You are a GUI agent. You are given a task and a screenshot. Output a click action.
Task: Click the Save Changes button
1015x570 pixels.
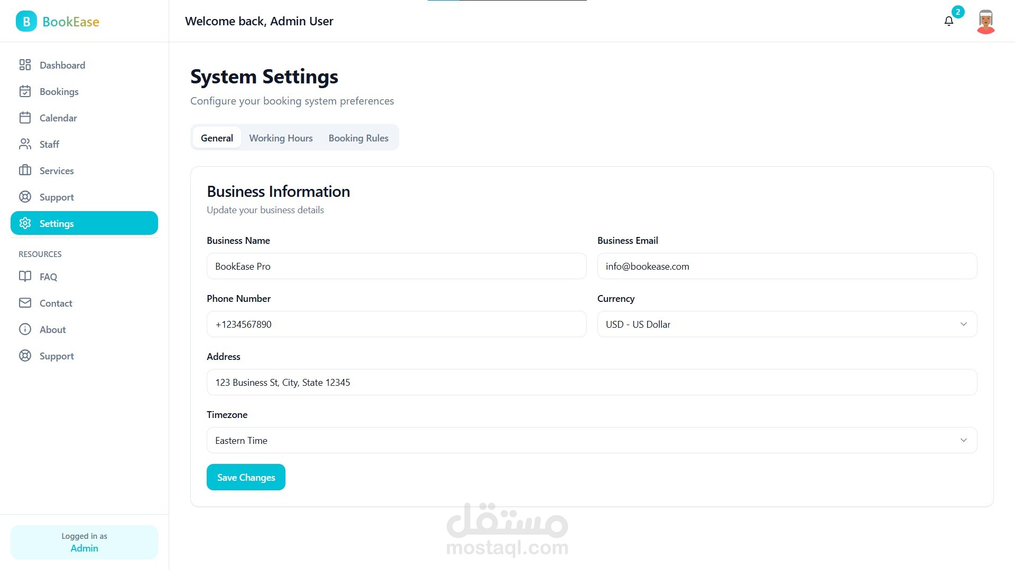246,477
